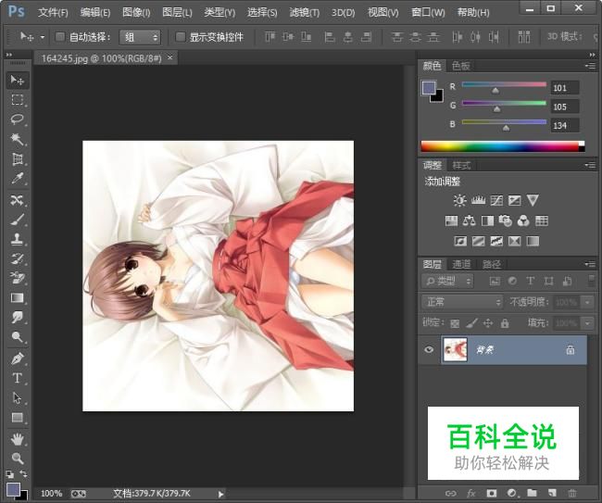Select the Rectangle shape tool
The height and width of the screenshot is (503, 602).
pyautogui.click(x=18, y=418)
